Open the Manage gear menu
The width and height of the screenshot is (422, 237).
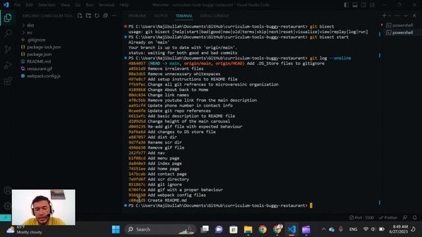7,206
